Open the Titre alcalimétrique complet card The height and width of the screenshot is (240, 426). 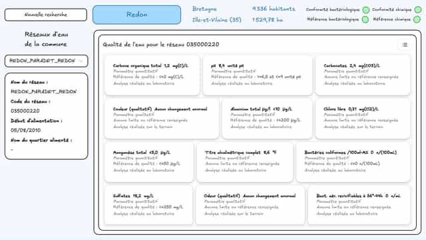click(245, 162)
